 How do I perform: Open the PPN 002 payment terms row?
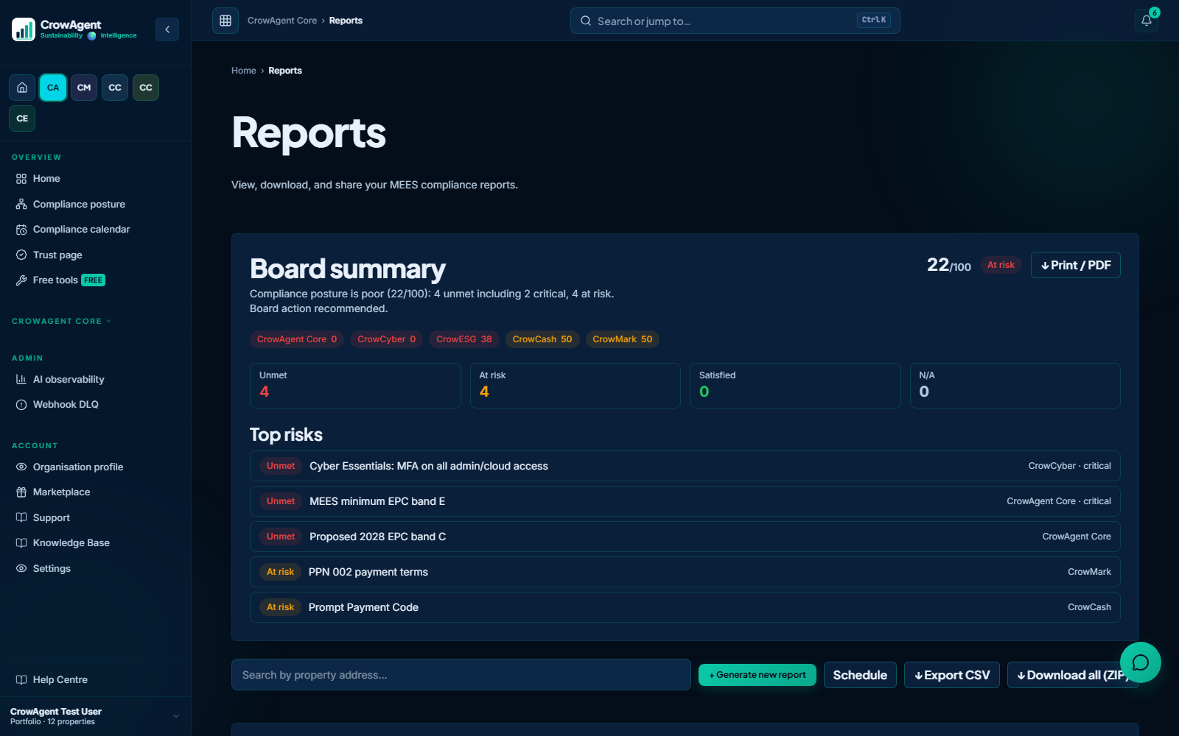(685, 572)
